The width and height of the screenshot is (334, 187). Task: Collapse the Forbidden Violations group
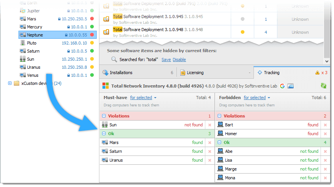220,116
